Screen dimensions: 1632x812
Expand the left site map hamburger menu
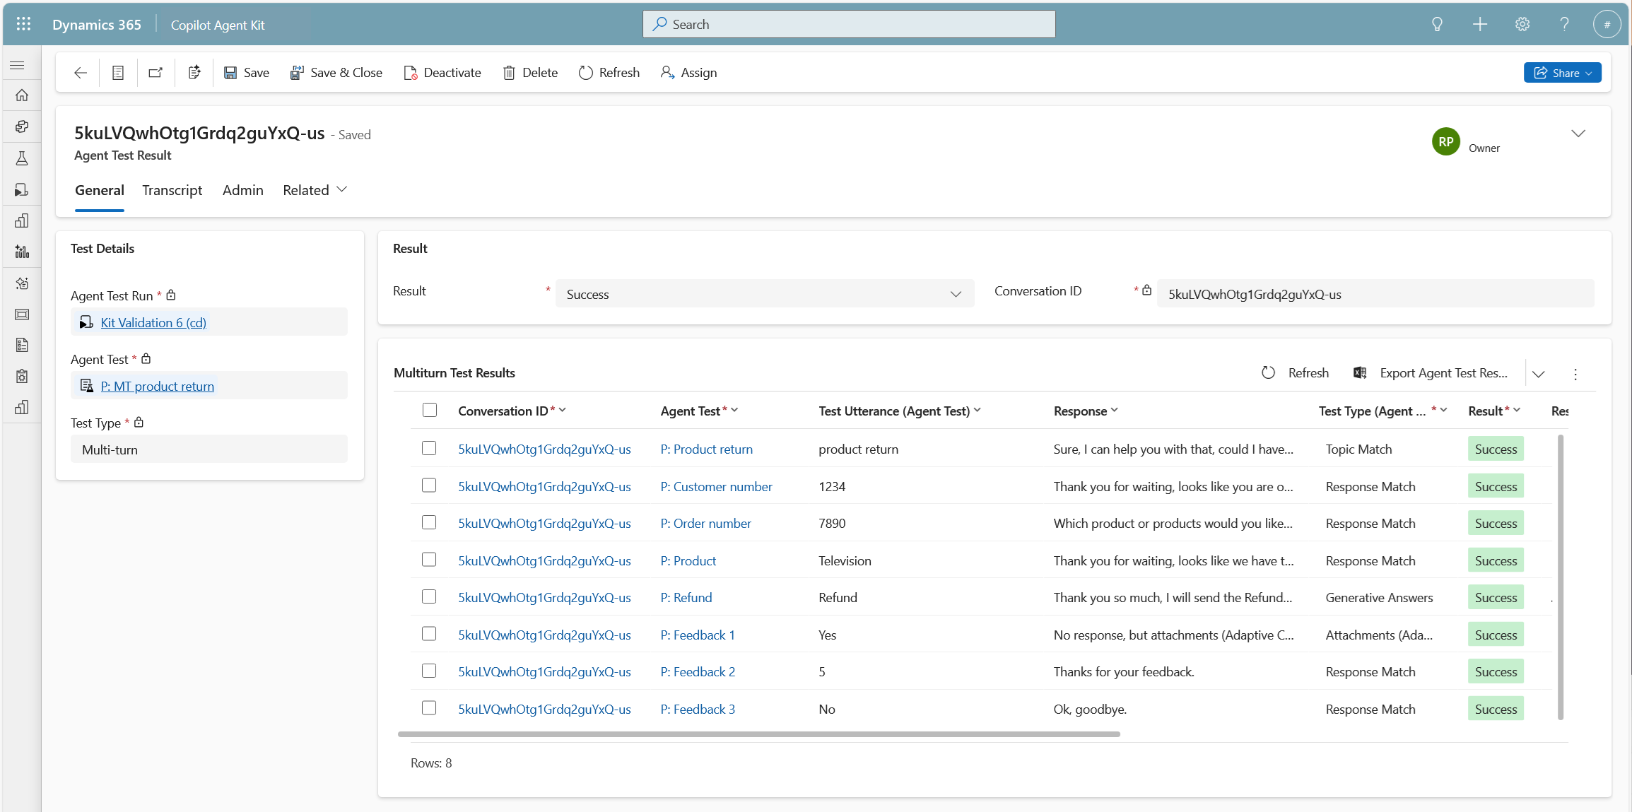click(18, 65)
